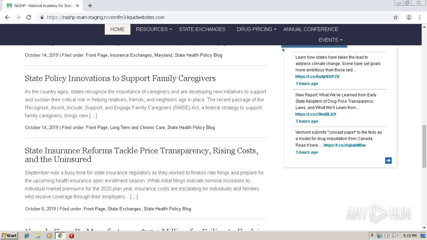Viewport: 427px width, 240px height.
Task: Click Insurance Exchanges tag link
Action: (x=131, y=55)
